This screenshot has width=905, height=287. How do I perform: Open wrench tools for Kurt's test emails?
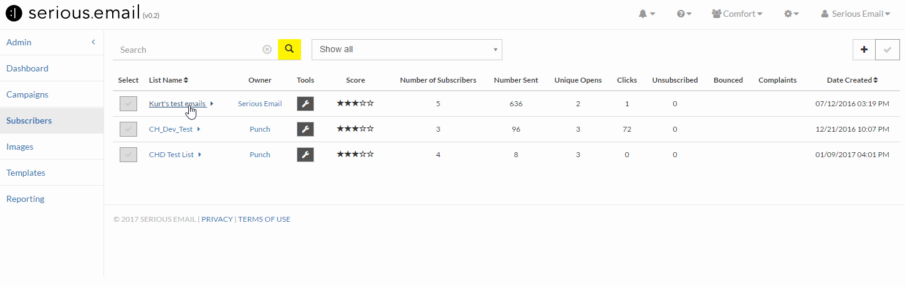click(x=305, y=104)
